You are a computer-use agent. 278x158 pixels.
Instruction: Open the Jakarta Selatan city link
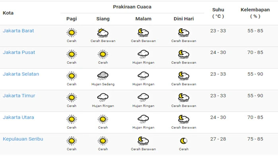tap(21, 74)
